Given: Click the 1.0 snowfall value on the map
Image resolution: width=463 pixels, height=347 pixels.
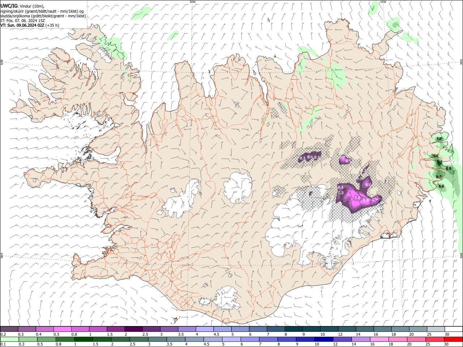Looking at the screenshot, I should pyautogui.click(x=357, y=198).
